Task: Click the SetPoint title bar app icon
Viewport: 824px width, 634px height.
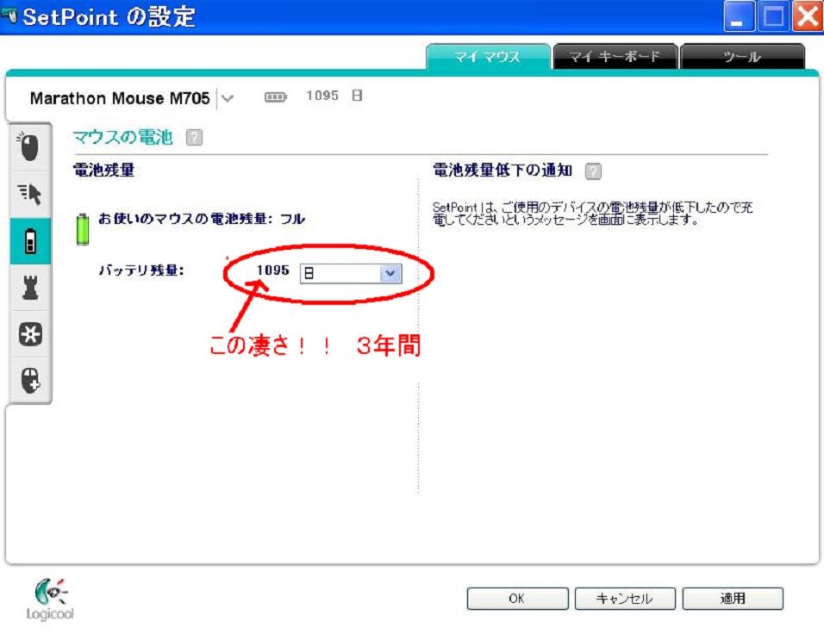Action: pos(9,16)
